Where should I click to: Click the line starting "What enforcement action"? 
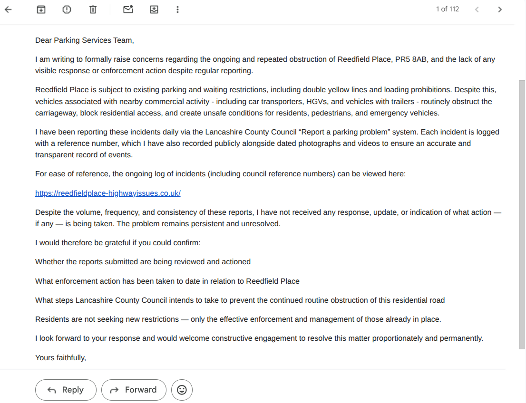tap(167, 281)
